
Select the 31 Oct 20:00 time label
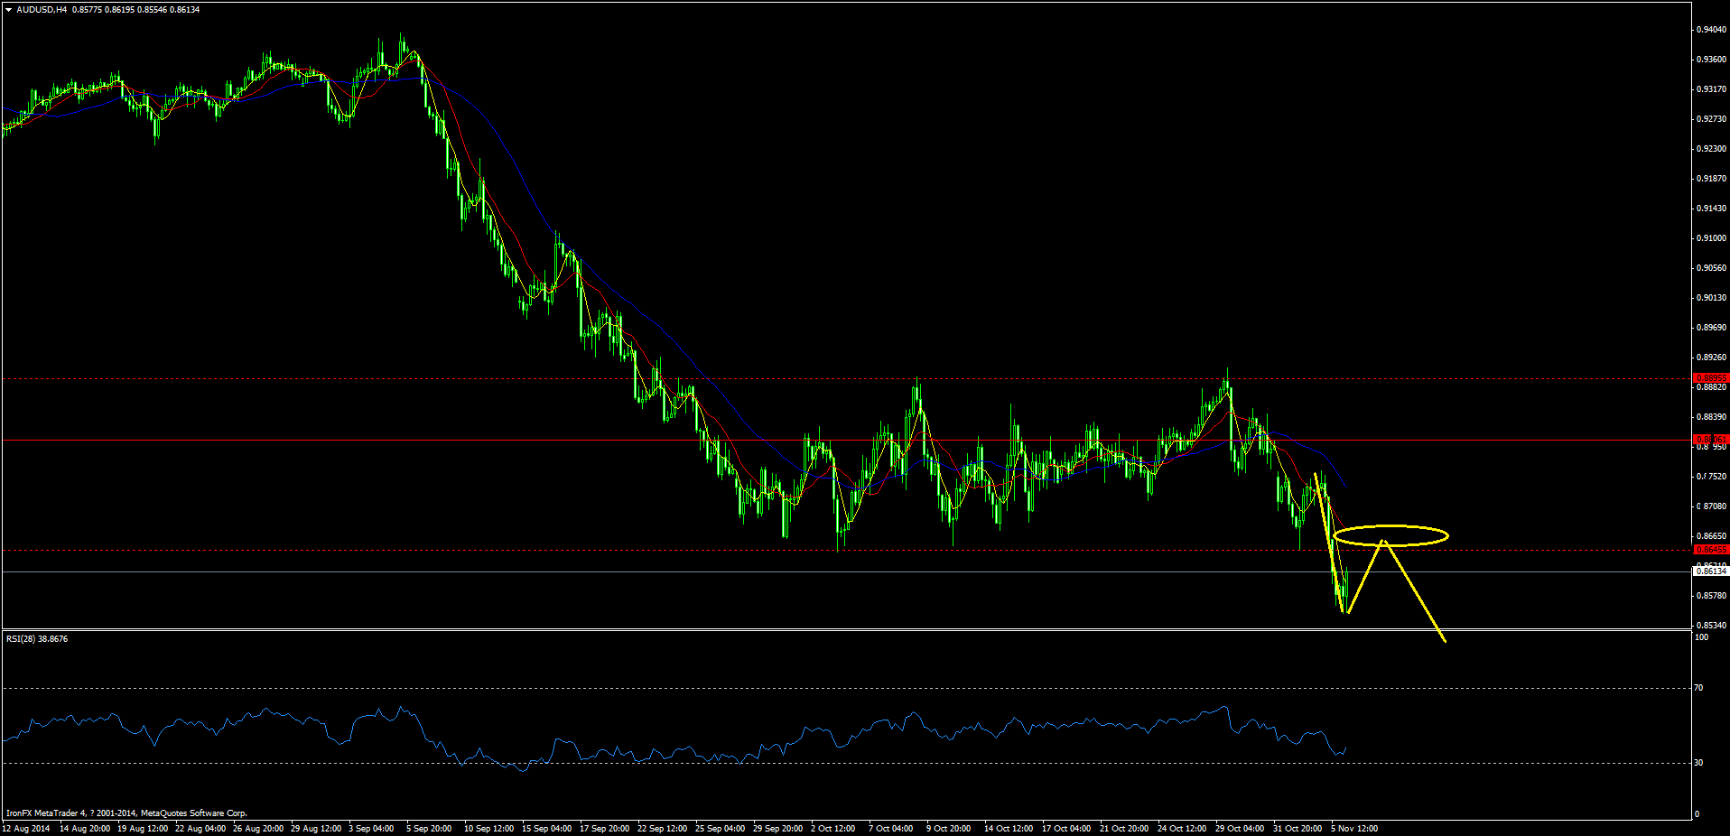click(1298, 829)
